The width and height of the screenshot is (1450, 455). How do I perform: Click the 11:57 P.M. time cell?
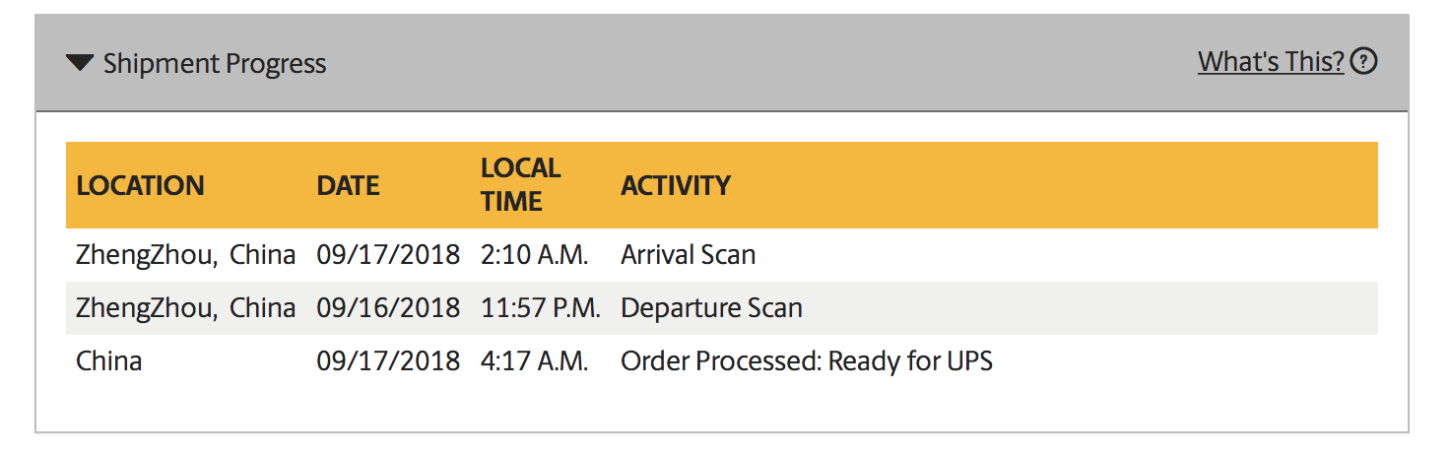[x=541, y=308]
